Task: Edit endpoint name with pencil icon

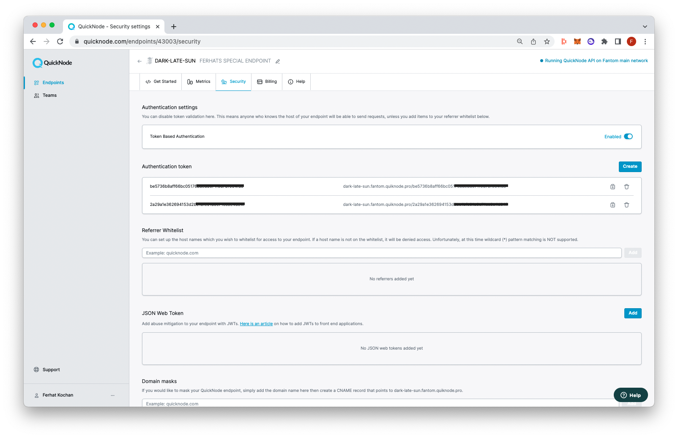Action: [278, 61]
